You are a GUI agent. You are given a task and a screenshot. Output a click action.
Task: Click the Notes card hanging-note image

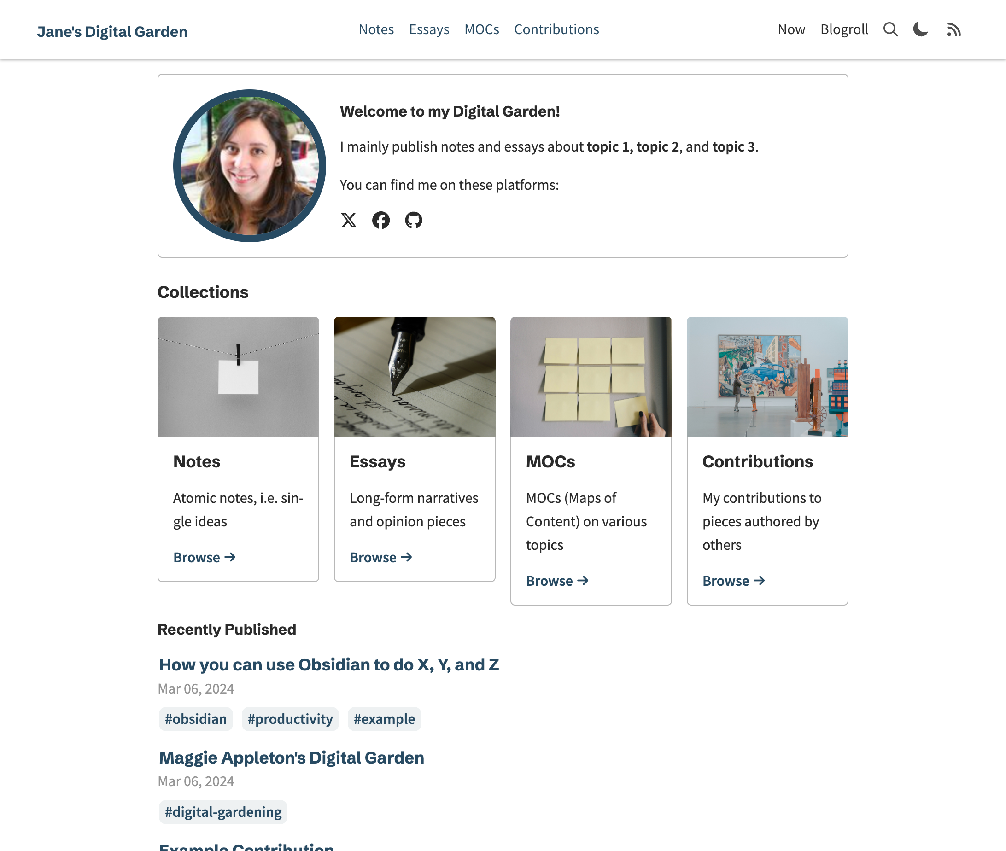point(238,377)
